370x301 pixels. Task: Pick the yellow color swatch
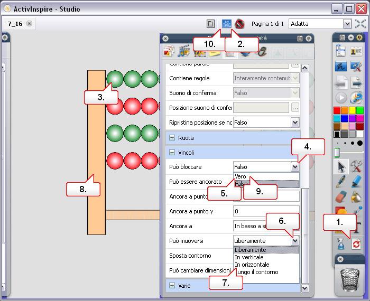353,110
